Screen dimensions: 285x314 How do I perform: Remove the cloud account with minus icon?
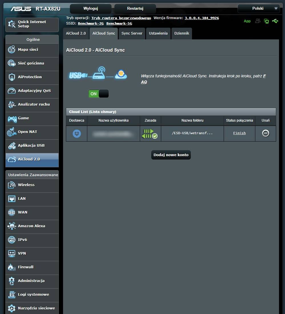pyautogui.click(x=266, y=133)
